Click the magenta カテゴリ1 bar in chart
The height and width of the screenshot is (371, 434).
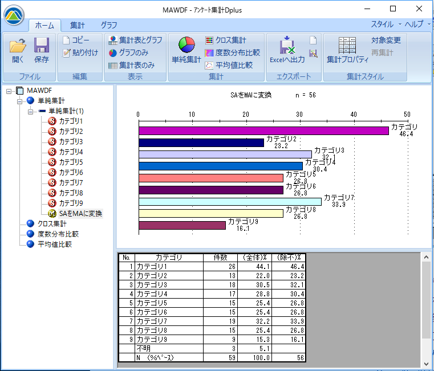263,131
